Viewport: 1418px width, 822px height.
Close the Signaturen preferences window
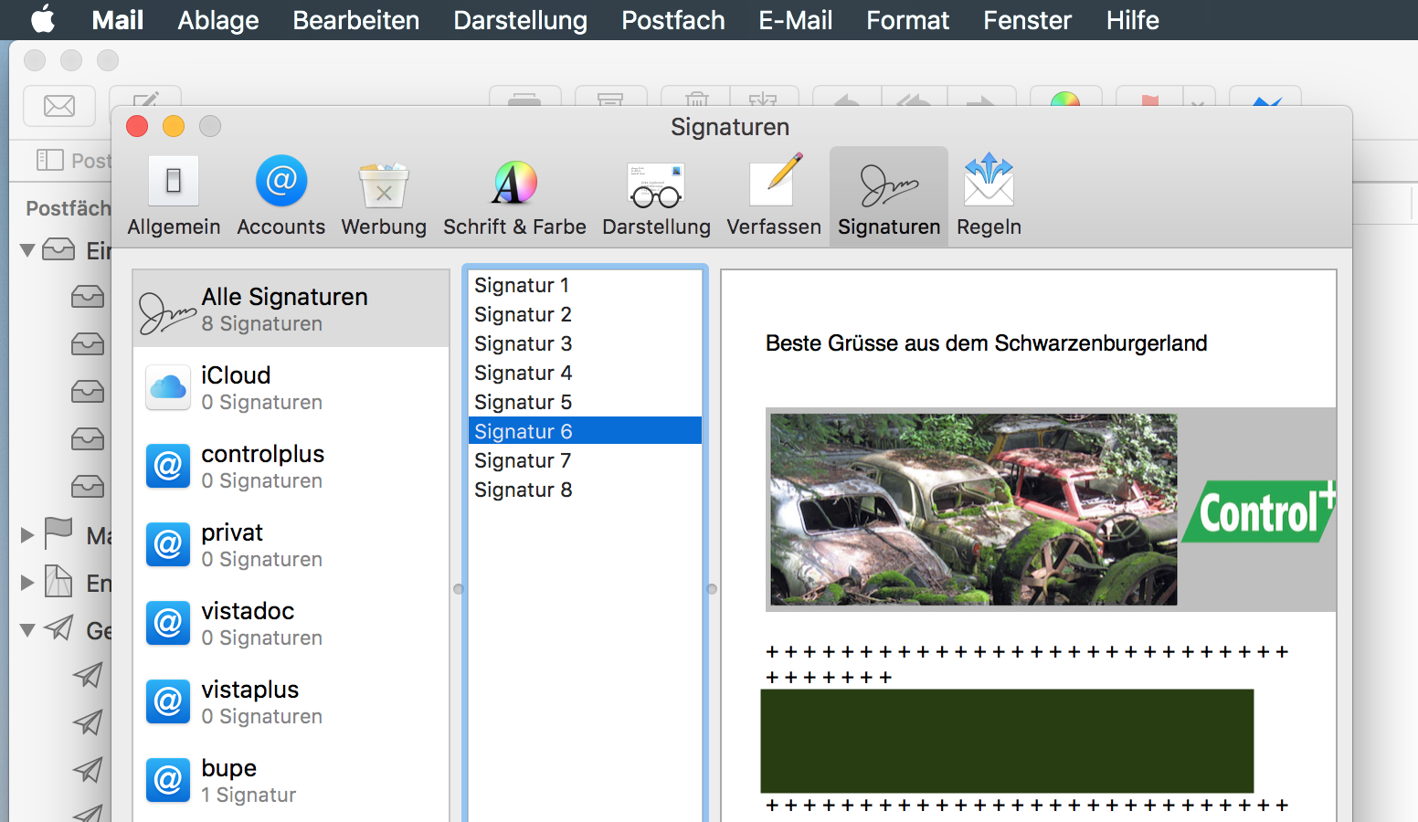click(137, 126)
